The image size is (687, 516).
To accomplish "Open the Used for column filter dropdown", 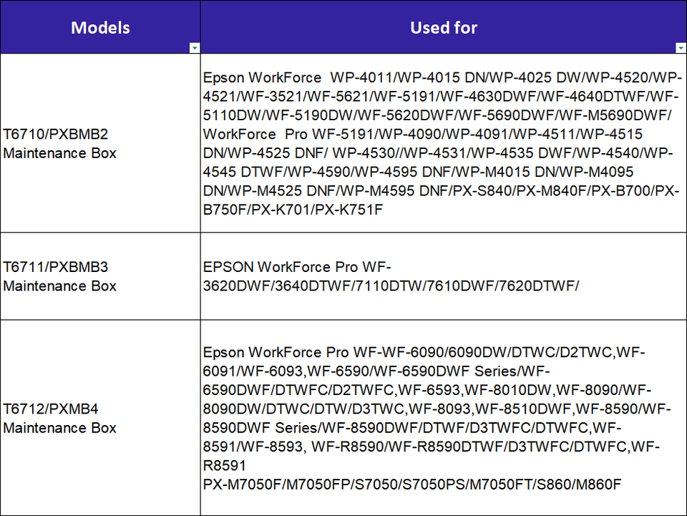I will [681, 48].
